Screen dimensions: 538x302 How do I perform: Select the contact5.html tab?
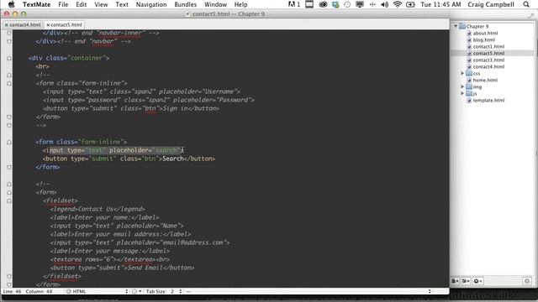(x=64, y=25)
